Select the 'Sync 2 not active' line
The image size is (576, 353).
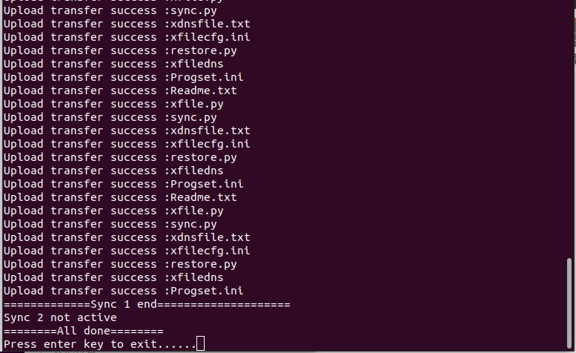click(60, 317)
